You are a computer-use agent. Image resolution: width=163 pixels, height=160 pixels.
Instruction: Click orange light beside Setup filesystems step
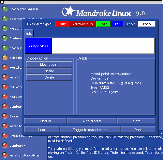(x=5, y=58)
